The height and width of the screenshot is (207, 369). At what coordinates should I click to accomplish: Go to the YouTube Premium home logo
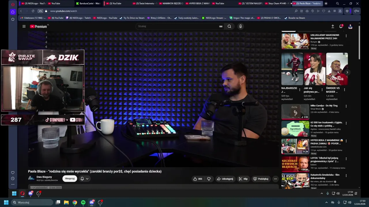[x=38, y=26]
